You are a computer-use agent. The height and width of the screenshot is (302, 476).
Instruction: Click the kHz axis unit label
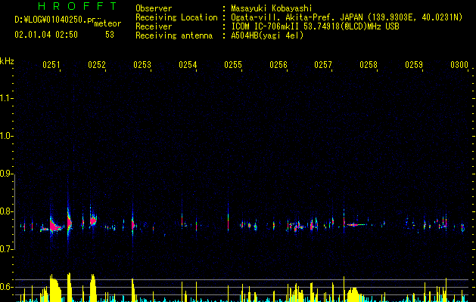tap(7, 61)
